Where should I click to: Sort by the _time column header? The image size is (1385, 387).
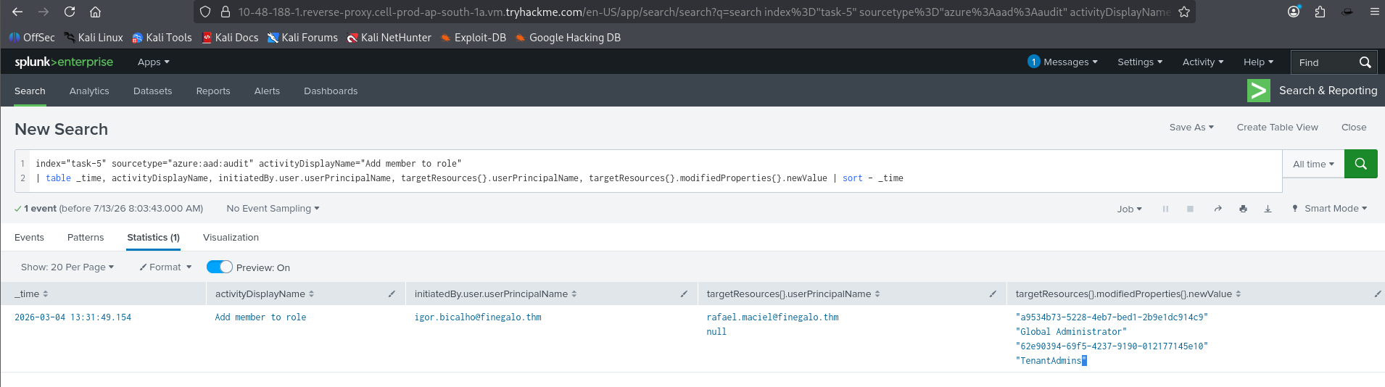[31, 294]
